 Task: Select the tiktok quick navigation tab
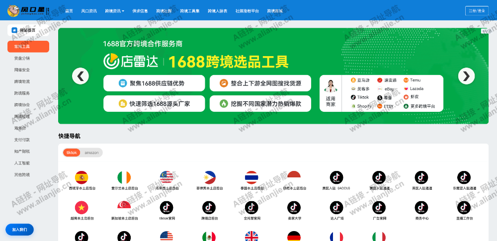coord(72,153)
